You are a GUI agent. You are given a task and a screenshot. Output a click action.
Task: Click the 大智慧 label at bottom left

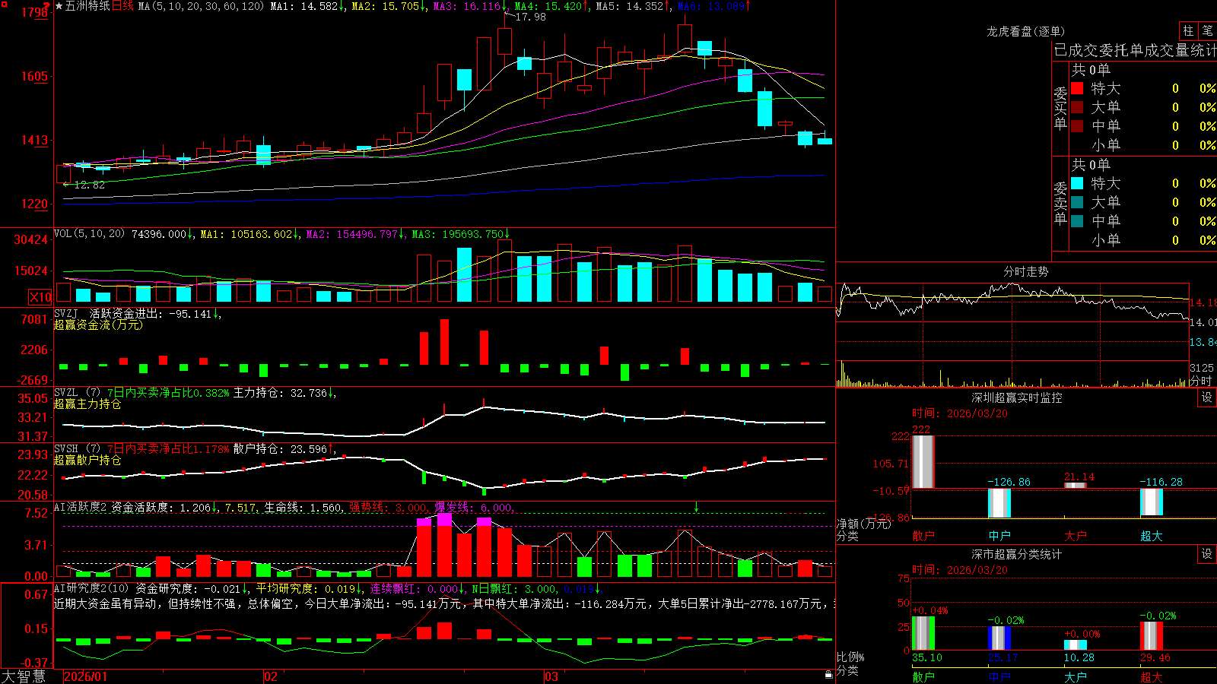click(24, 676)
